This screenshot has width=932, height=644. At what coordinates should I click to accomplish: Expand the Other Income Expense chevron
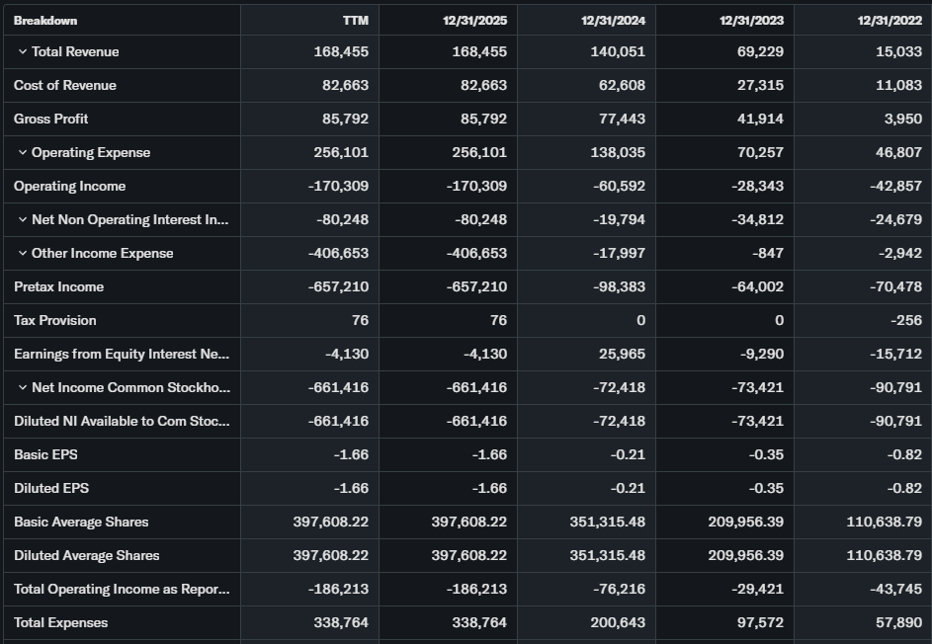[x=23, y=253]
